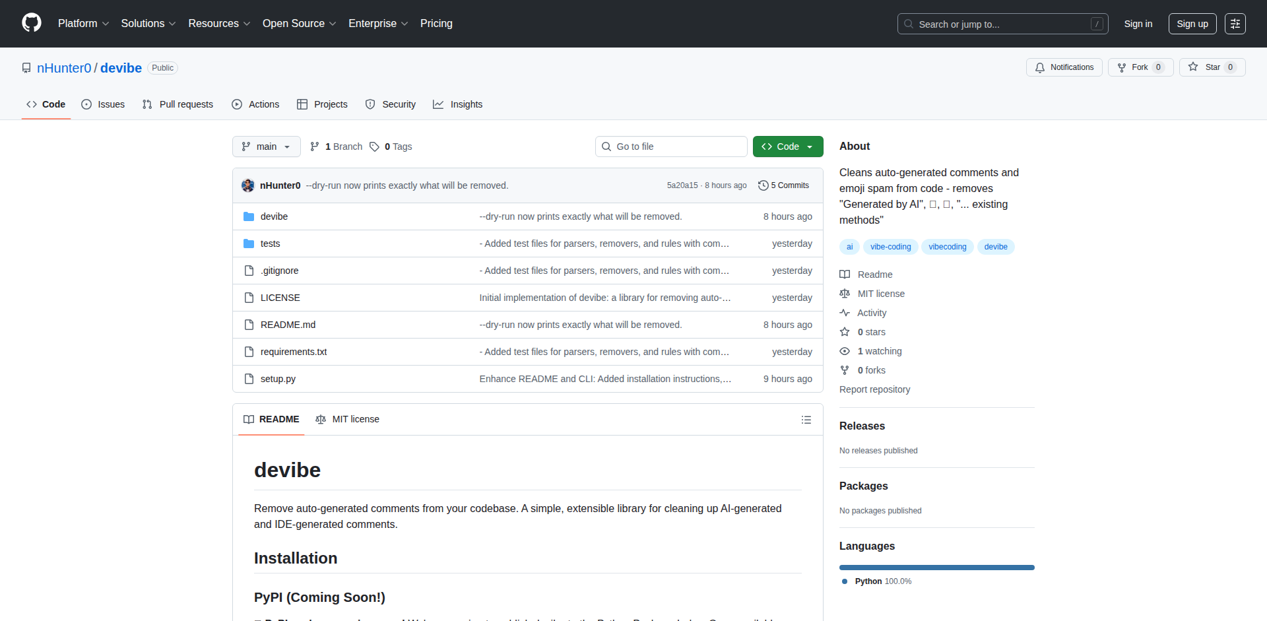Star the devibe repository
The width and height of the screenshot is (1267, 621).
[1212, 67]
